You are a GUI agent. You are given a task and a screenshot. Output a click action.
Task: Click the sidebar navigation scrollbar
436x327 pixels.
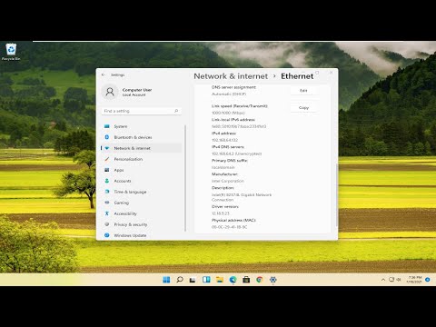(185, 178)
